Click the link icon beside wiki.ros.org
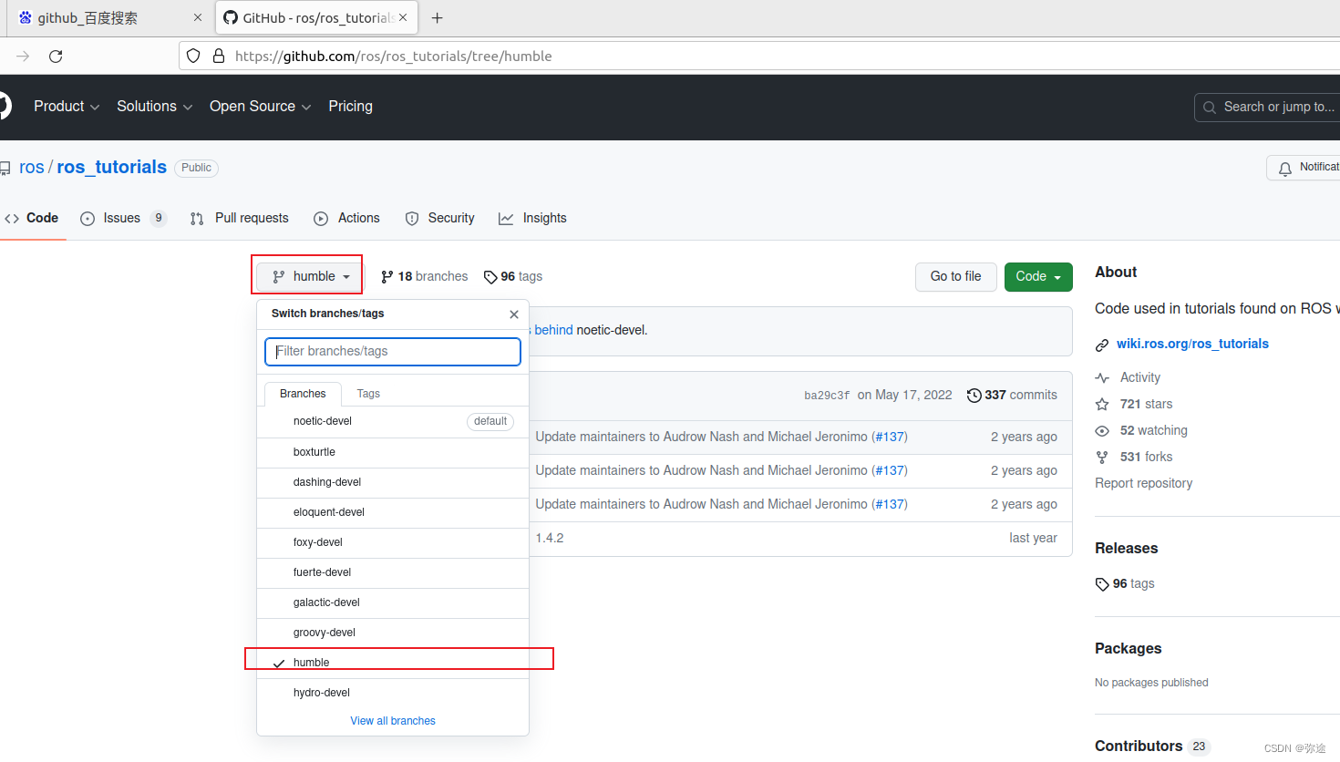 (x=1102, y=345)
